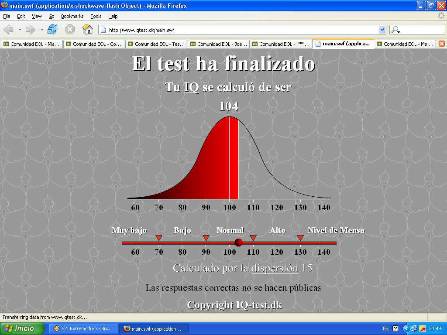Expand hidden tray icons with arrow
The image size is (447, 335).
[406, 328]
